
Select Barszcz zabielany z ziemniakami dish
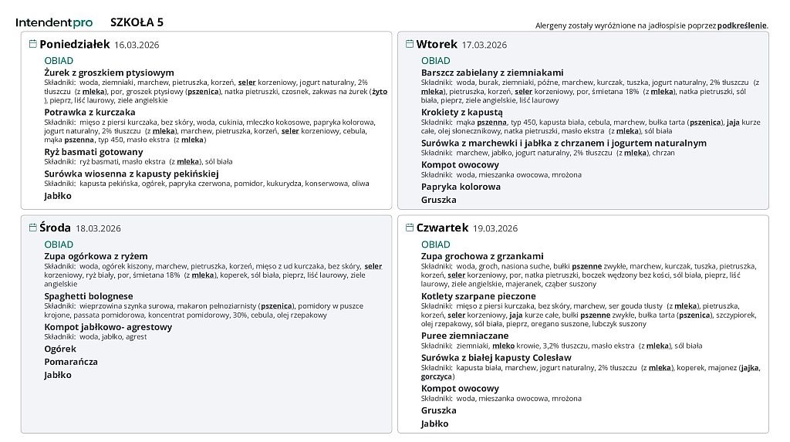(491, 73)
